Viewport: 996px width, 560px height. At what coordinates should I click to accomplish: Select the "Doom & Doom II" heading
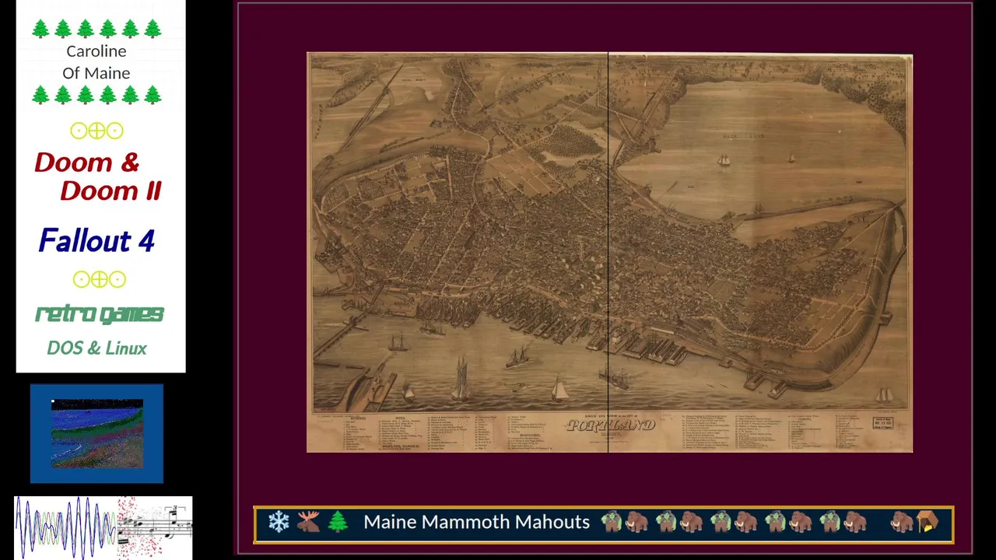pyautogui.click(x=98, y=177)
